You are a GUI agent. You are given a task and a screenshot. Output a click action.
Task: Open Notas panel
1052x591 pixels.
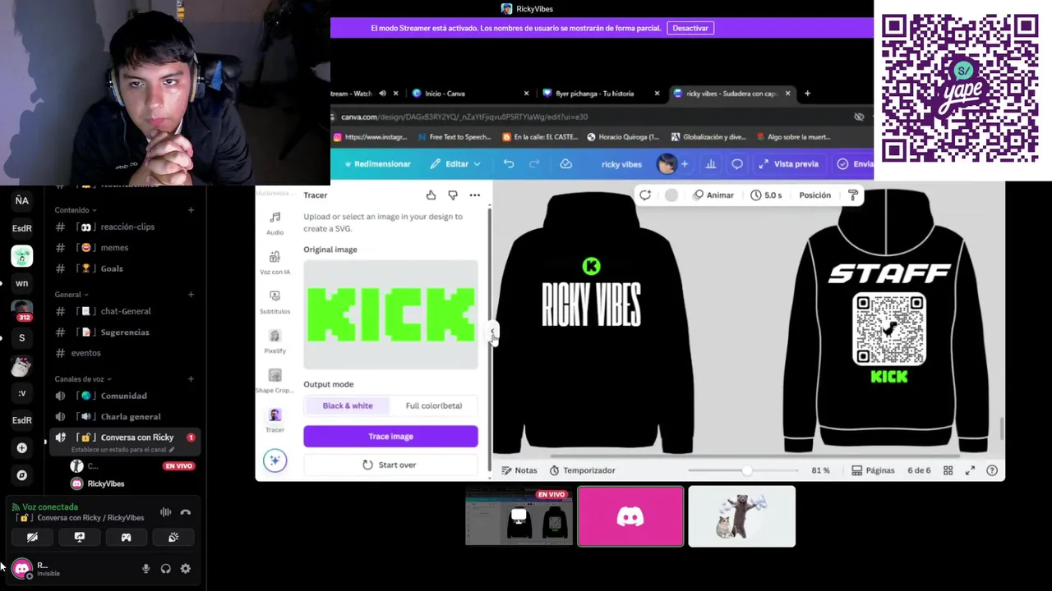point(519,470)
